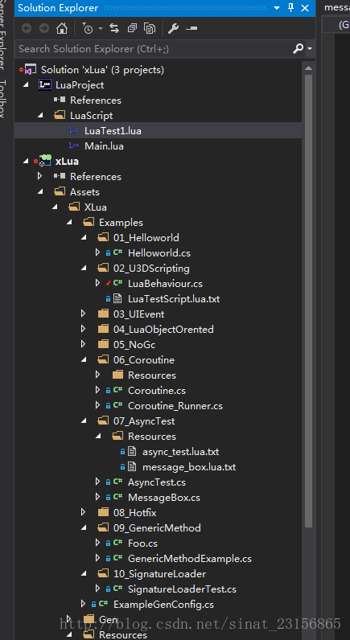Toggle the Preview Selected Items icon
The image size is (350, 640).
tap(191, 28)
